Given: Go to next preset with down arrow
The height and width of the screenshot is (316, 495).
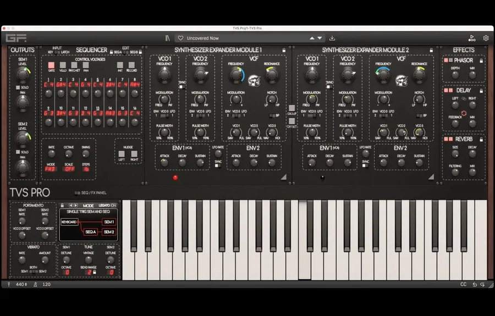Looking at the screenshot, I should (320, 38).
